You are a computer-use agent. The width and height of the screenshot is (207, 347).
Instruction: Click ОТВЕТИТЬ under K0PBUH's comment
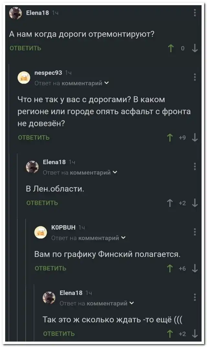50,268
